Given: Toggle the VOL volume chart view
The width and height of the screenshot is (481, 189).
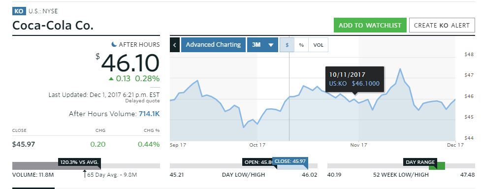Looking at the screenshot, I should pyautogui.click(x=318, y=45).
